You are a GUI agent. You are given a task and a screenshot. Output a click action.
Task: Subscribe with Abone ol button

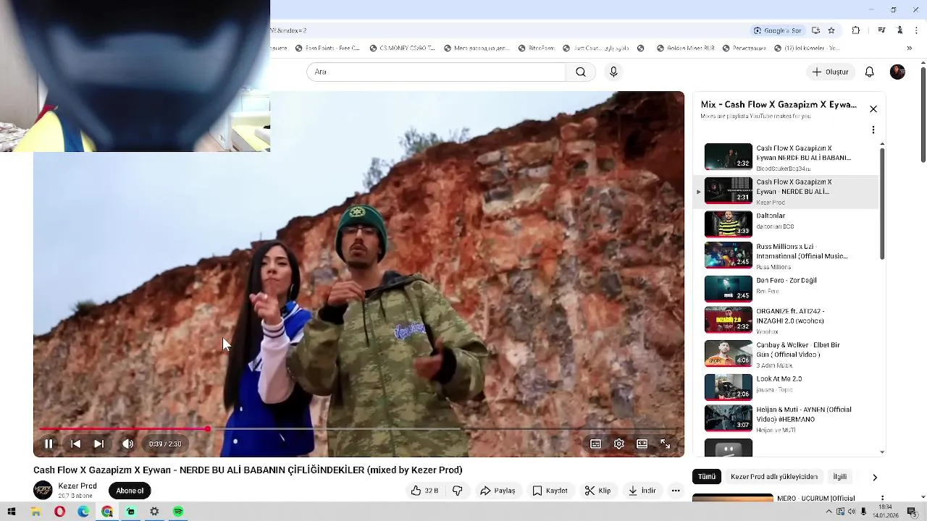(130, 491)
